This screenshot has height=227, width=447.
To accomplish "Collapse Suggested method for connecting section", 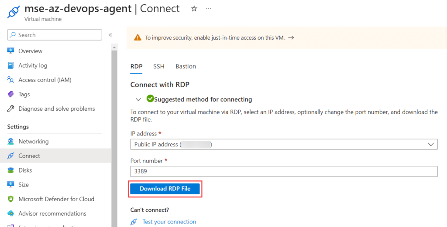I will [x=138, y=100].
